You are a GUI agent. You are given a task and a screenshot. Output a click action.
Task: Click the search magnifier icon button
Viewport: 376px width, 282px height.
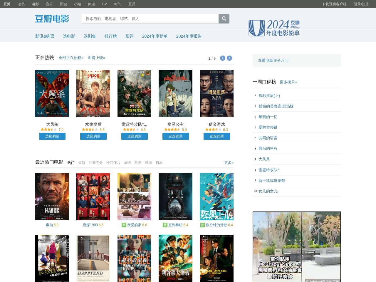tap(224, 19)
